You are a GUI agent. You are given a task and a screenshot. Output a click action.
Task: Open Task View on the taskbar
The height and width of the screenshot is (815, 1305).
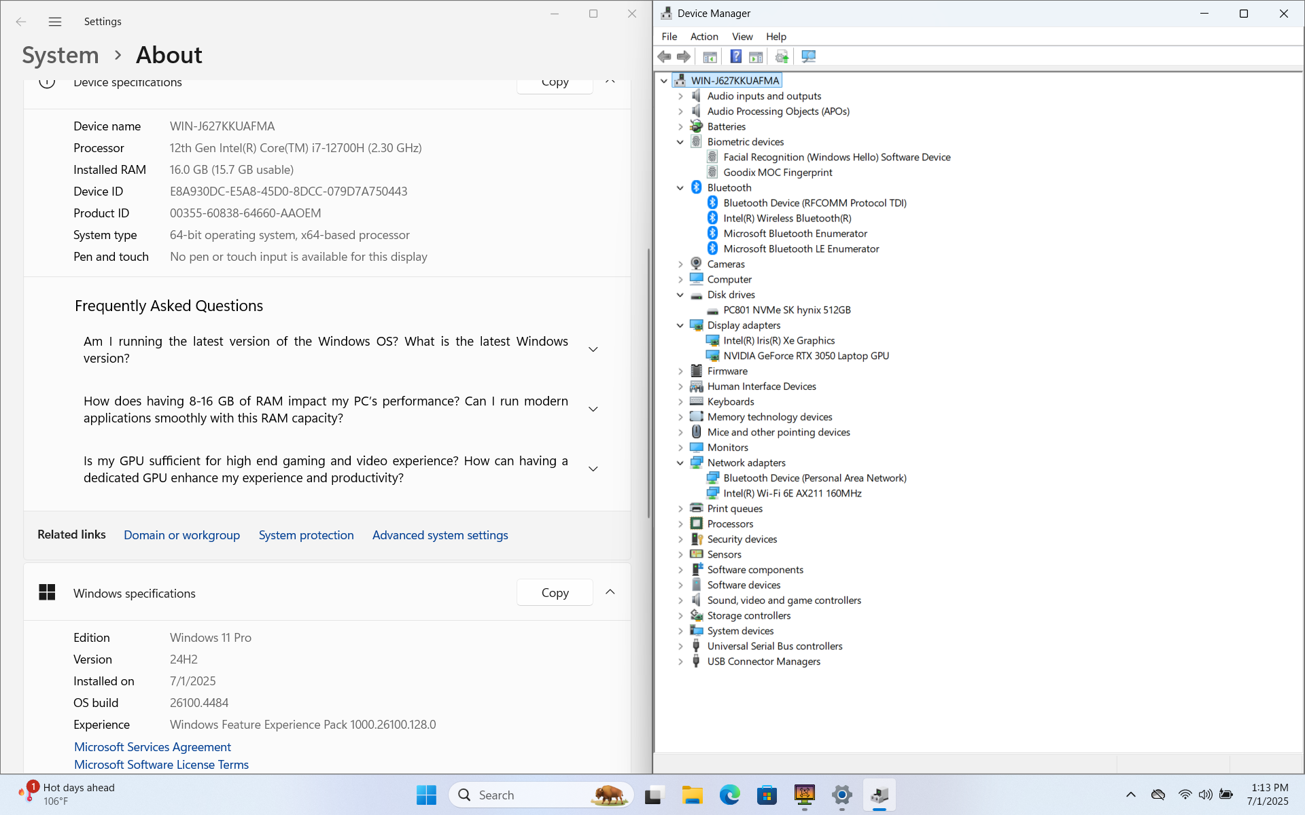pos(654,795)
